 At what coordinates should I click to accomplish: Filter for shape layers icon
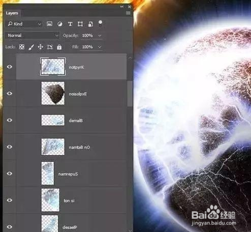80,24
